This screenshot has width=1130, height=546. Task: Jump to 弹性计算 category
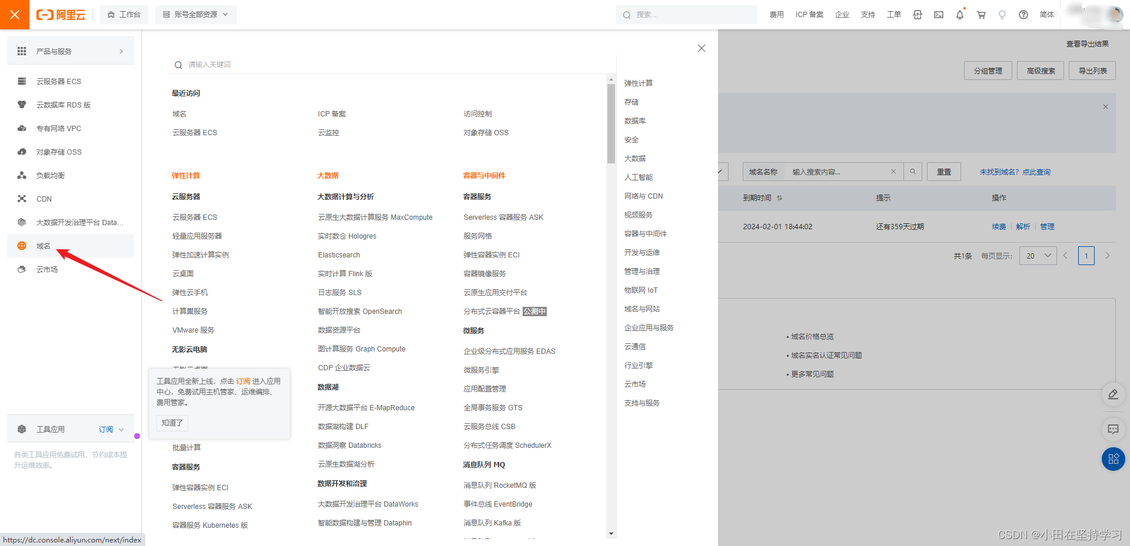639,83
